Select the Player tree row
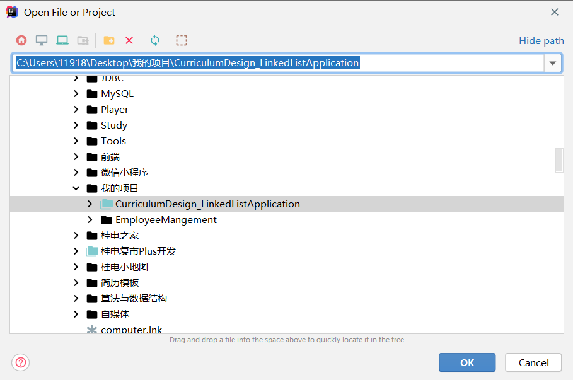This screenshot has height=380, width=573. coord(286,110)
